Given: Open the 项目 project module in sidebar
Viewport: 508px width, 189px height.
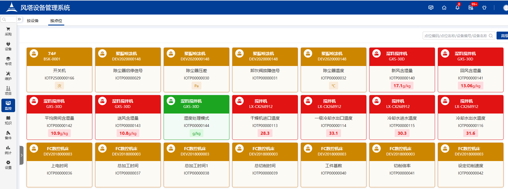Looking at the screenshot, I should click(8, 91).
